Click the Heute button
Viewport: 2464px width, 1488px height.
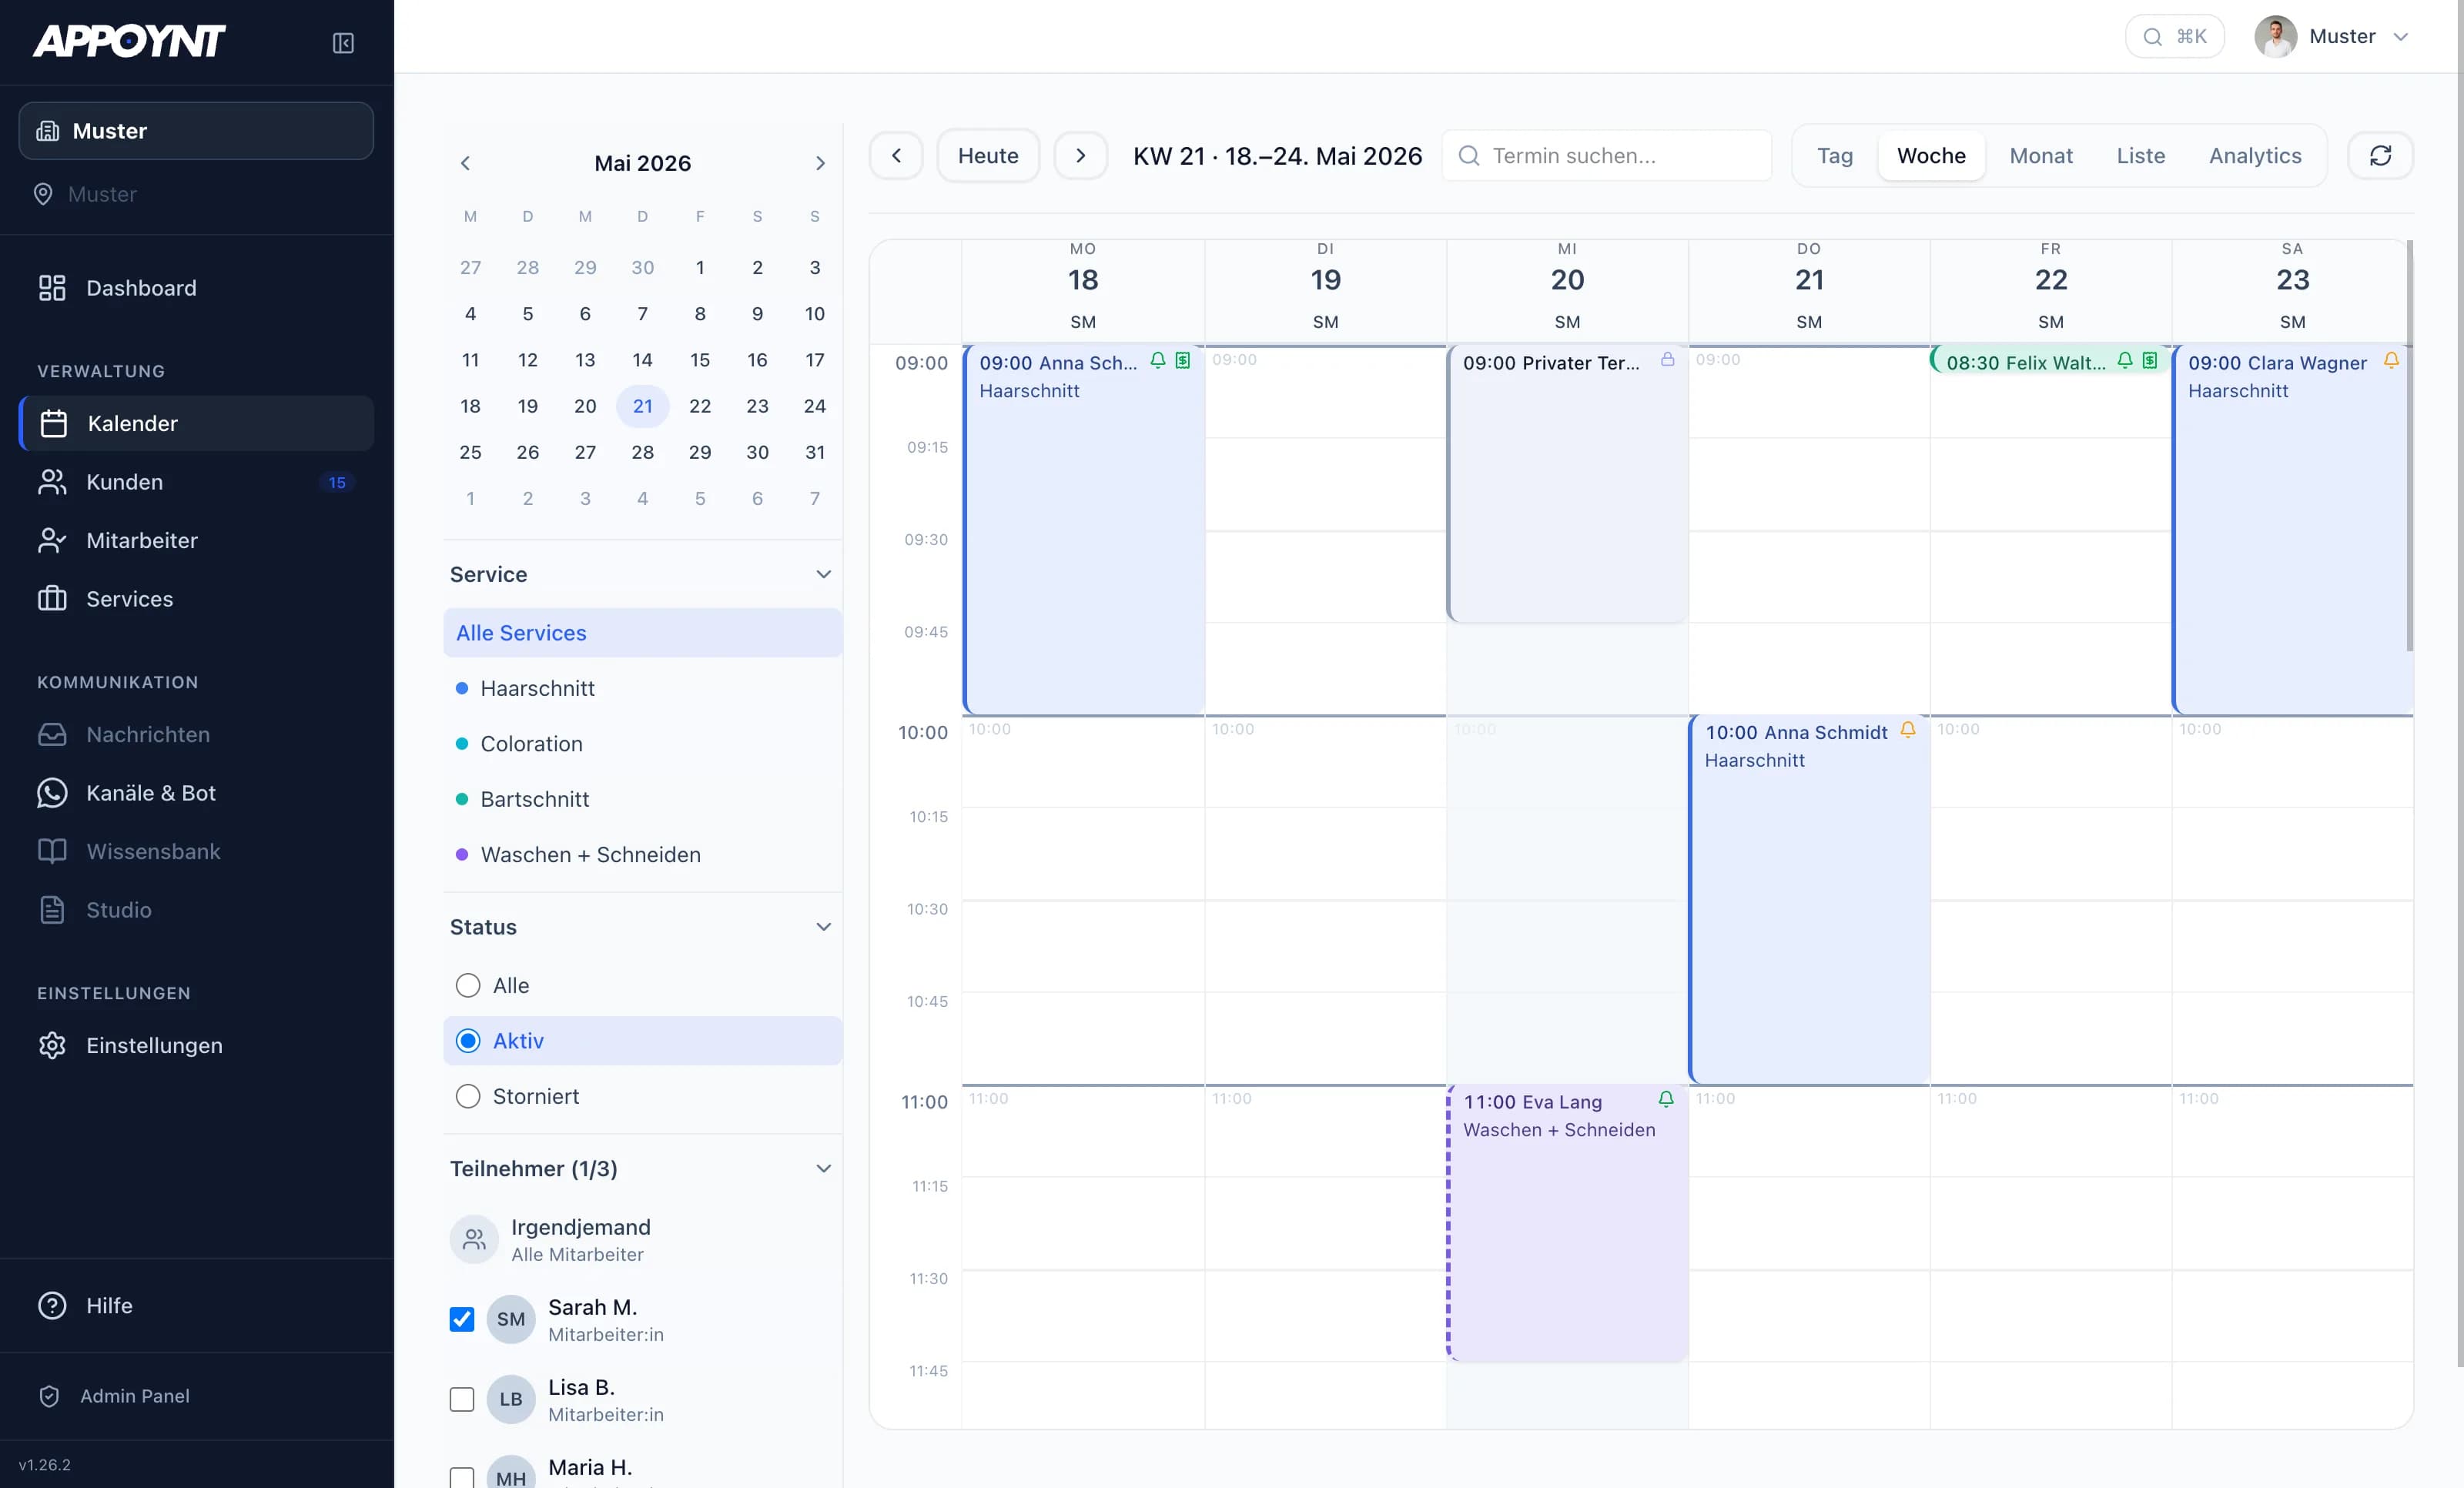click(988, 156)
